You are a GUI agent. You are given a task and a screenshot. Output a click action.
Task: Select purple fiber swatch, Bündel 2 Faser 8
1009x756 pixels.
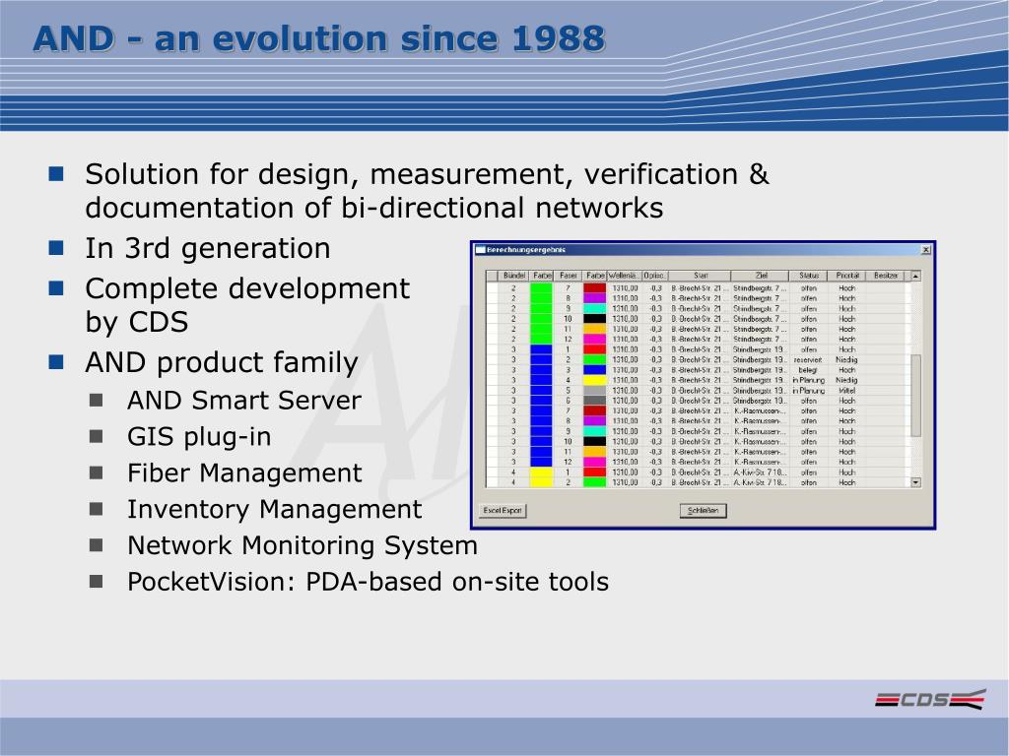tap(594, 298)
